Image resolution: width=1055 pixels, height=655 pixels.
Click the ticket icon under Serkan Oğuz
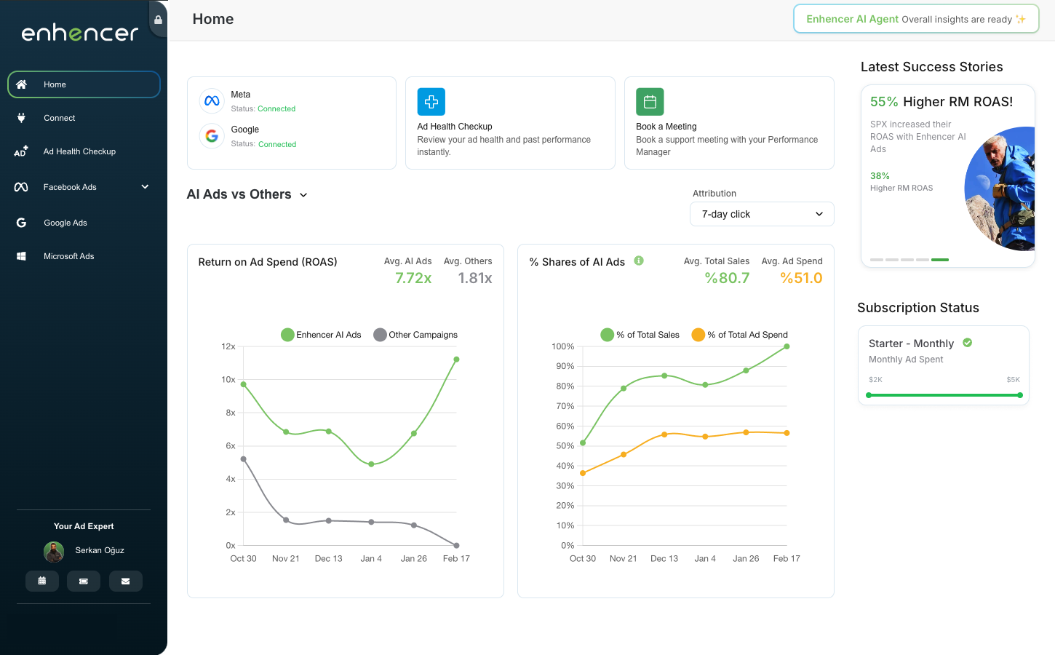[x=84, y=581]
